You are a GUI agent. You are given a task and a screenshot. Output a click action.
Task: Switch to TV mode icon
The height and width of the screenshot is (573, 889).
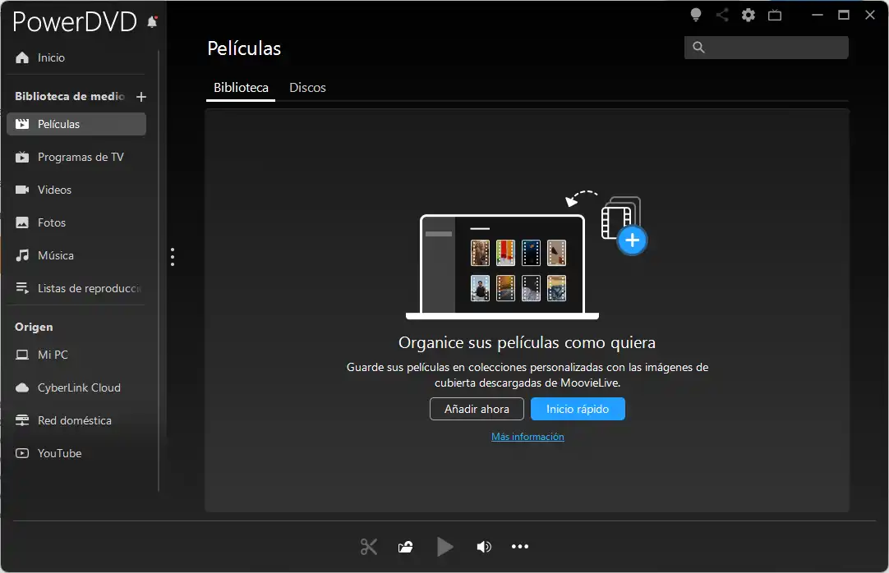(775, 16)
